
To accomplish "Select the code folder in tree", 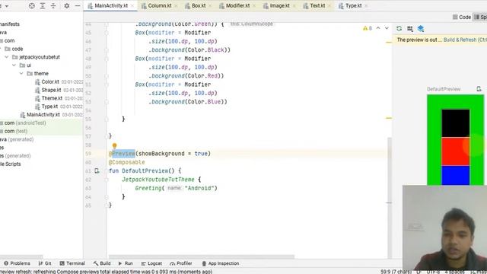I will point(17,49).
